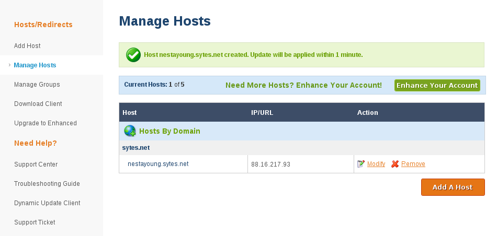Select Manage Hosts in the sidebar

point(35,65)
